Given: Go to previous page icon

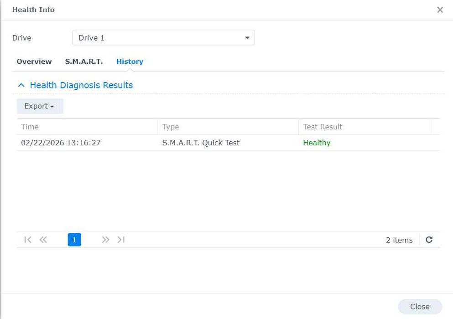Looking at the screenshot, I should (43, 240).
